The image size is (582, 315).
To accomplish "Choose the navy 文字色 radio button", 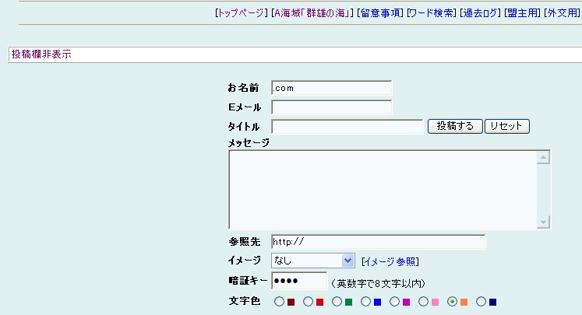I will (481, 302).
